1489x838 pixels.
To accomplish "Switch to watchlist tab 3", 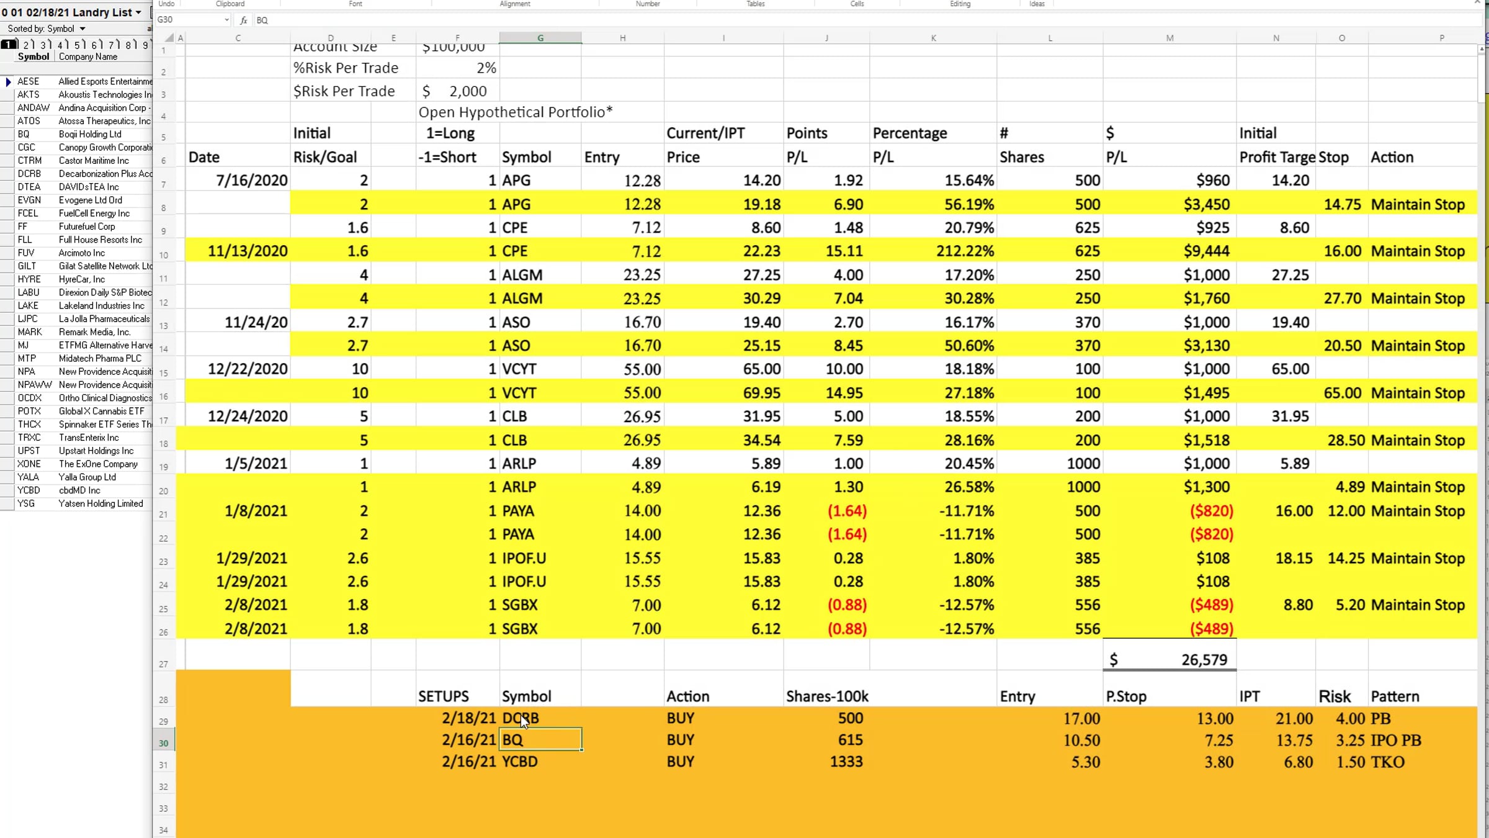I will [x=45, y=45].
